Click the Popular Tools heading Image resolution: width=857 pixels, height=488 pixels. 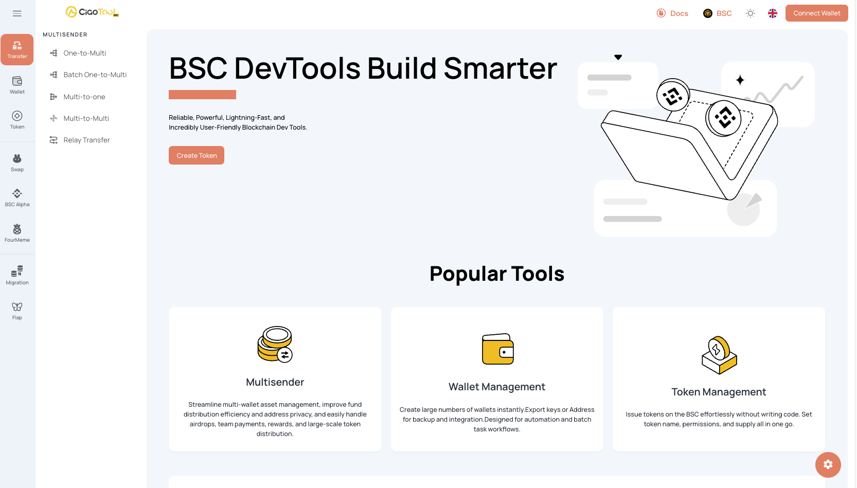coord(497,274)
